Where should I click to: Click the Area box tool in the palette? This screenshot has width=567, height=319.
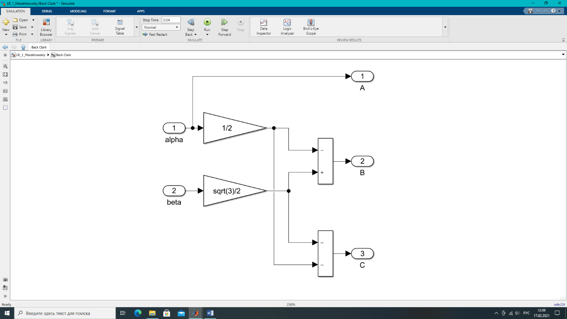(x=5, y=108)
